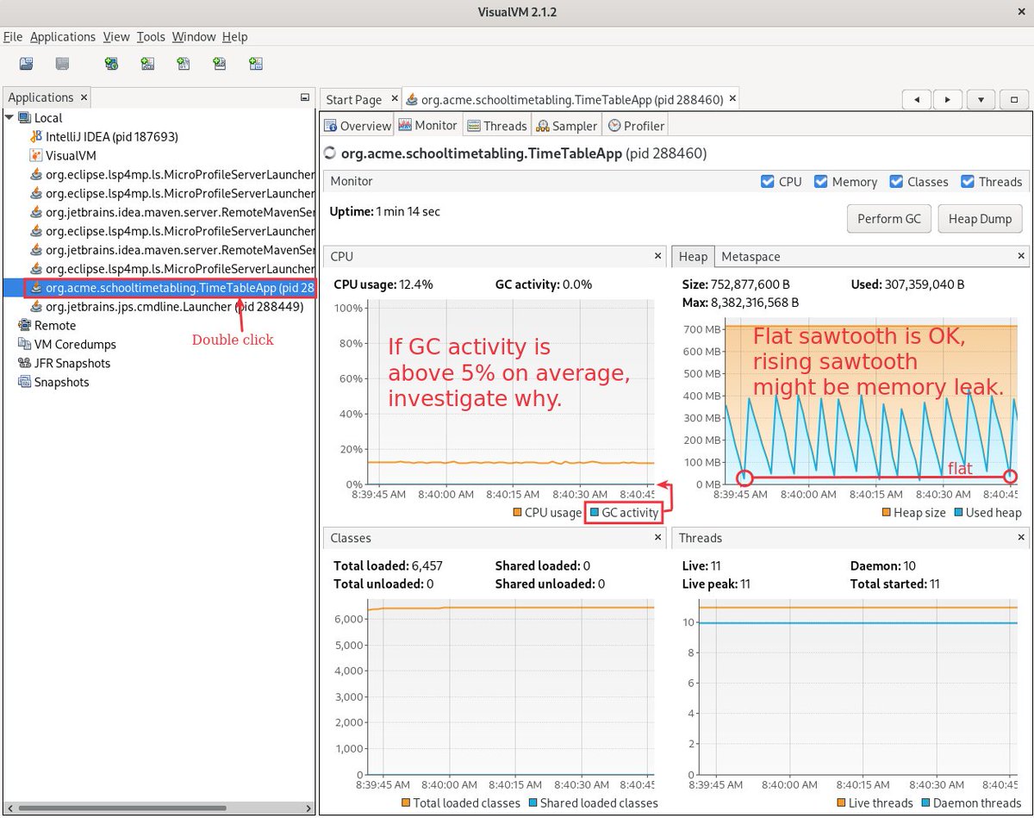
Task: Click the Add JFR Snapshot toolbar icon
Action: point(220,64)
